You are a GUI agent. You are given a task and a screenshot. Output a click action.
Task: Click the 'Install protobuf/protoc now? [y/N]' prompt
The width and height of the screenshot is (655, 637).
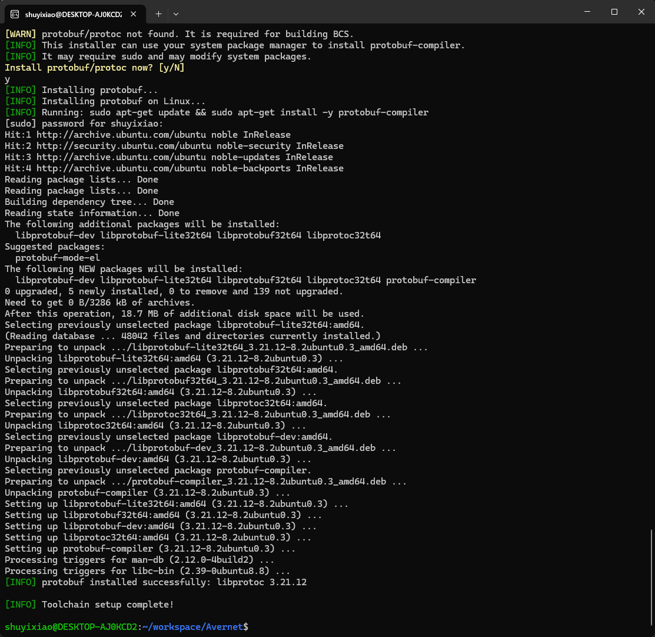point(94,68)
